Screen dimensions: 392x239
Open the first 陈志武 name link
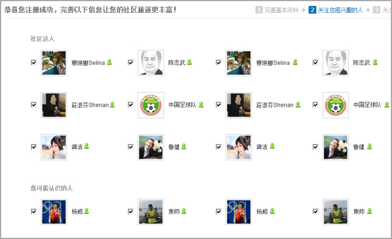pos(176,62)
